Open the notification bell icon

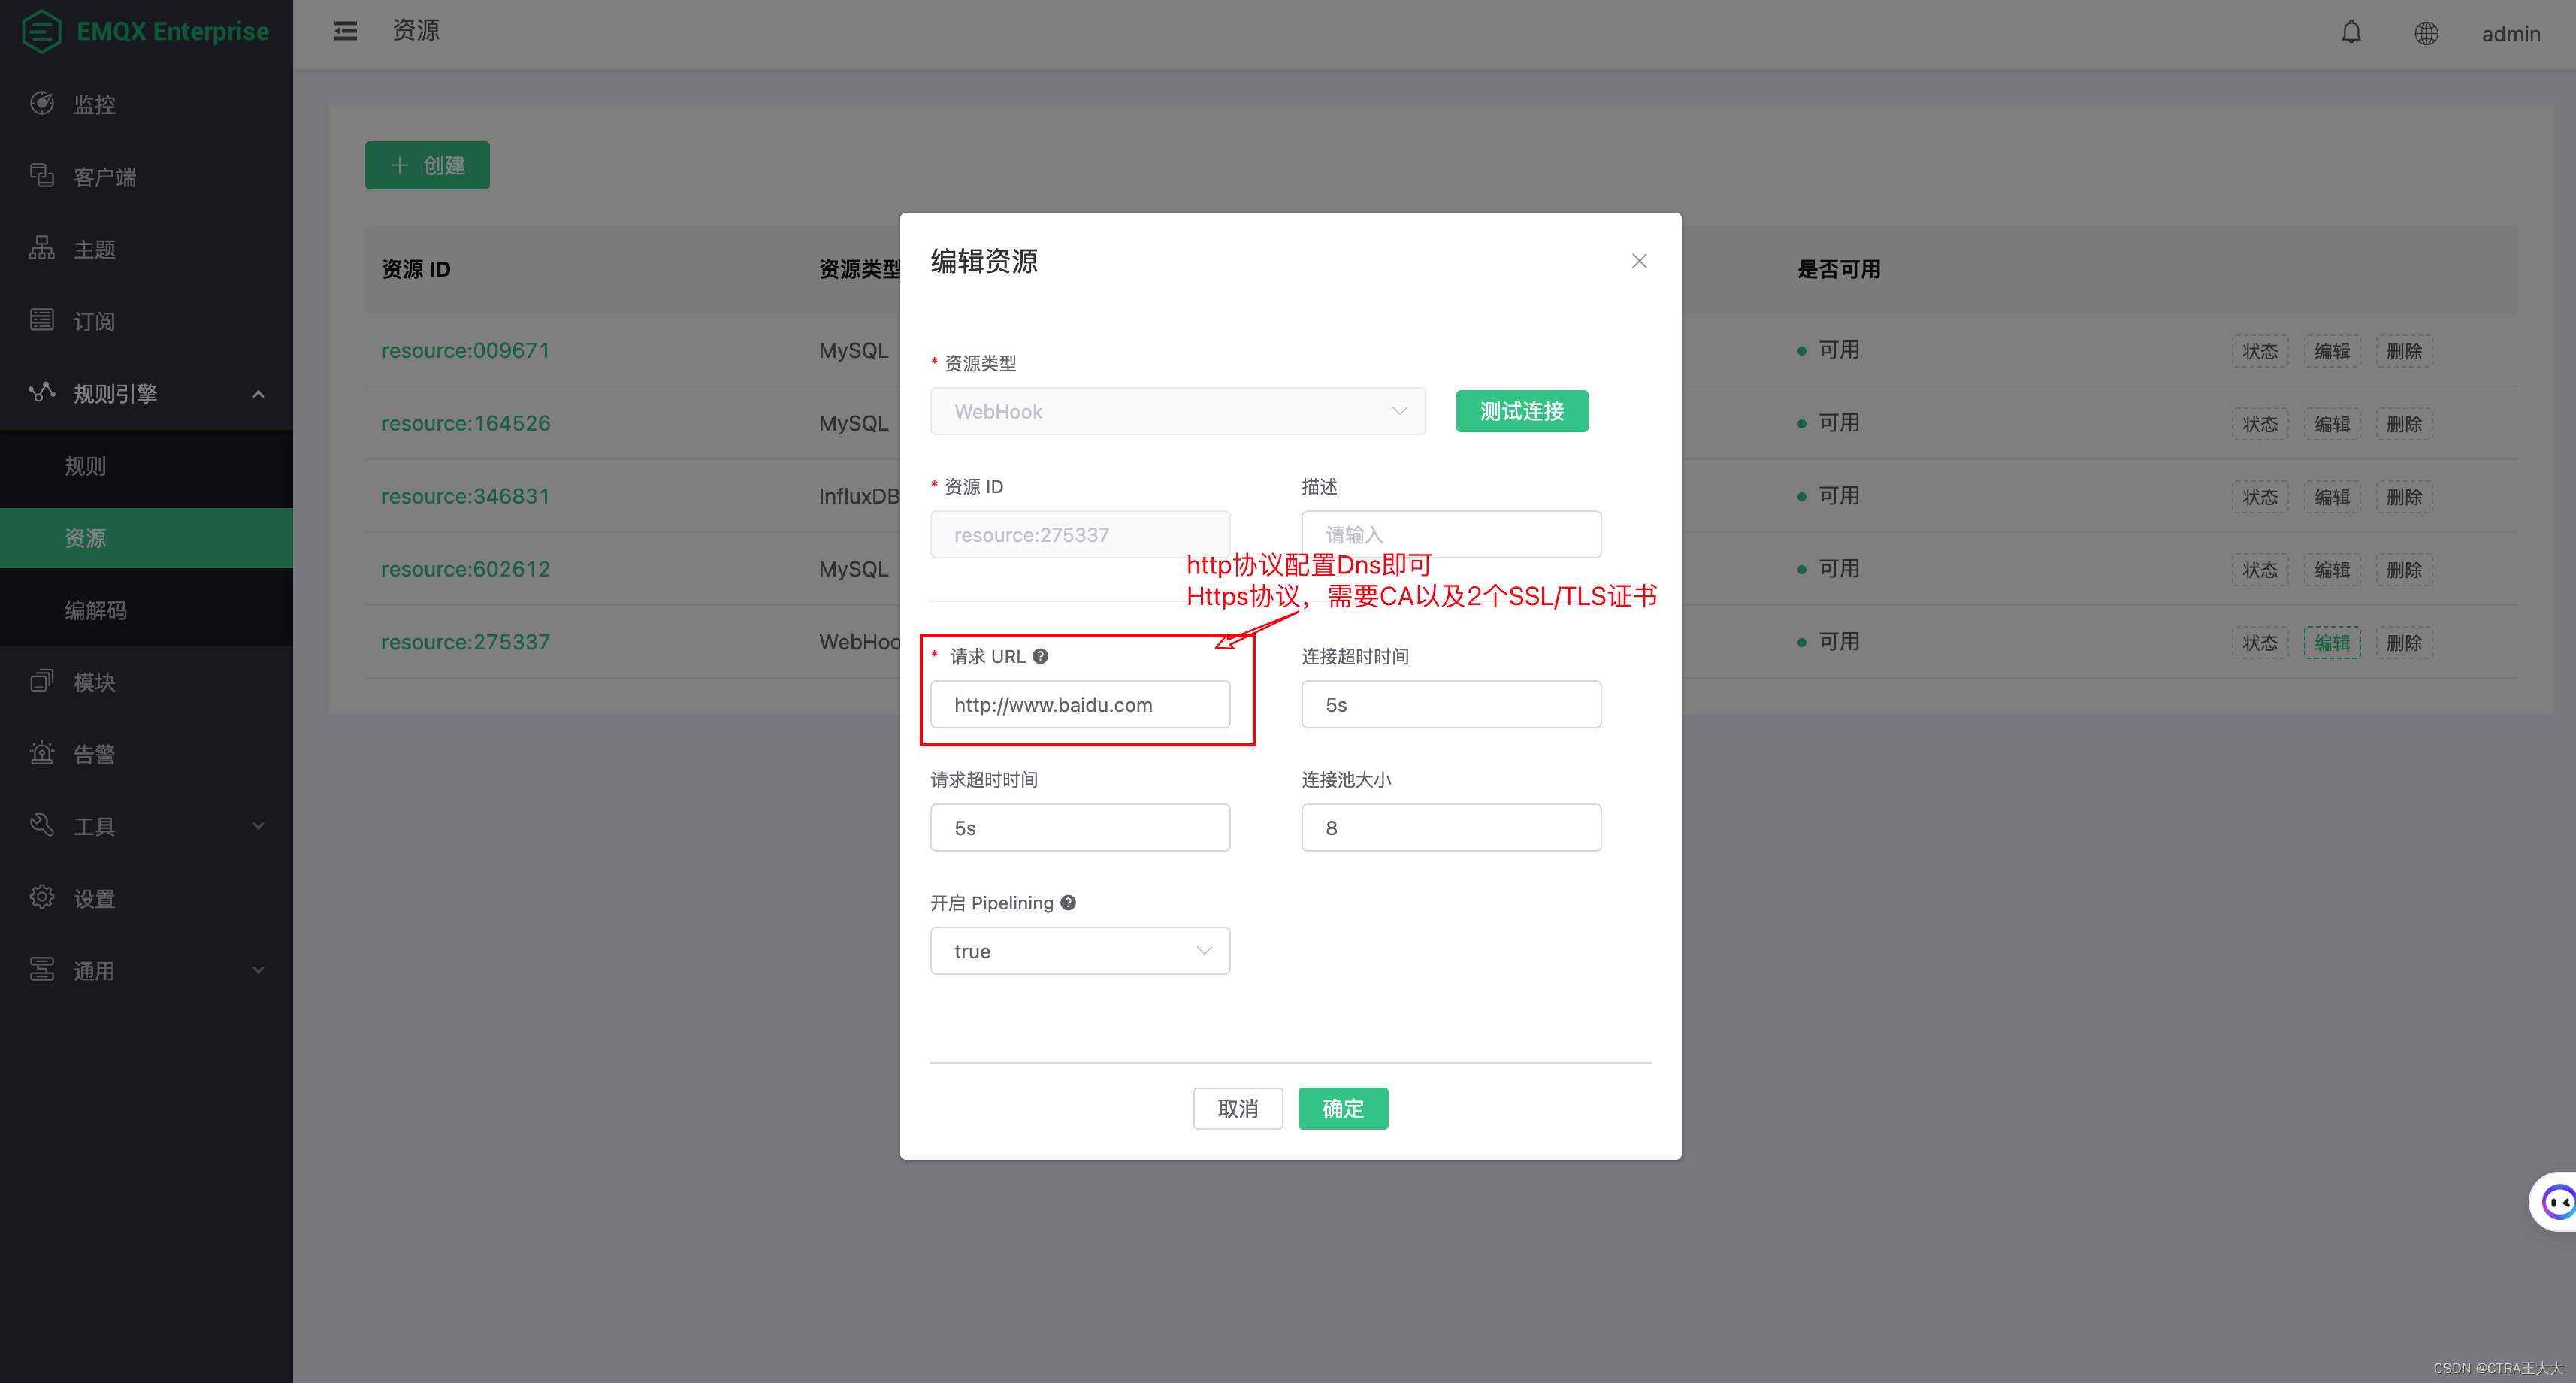click(x=2351, y=33)
